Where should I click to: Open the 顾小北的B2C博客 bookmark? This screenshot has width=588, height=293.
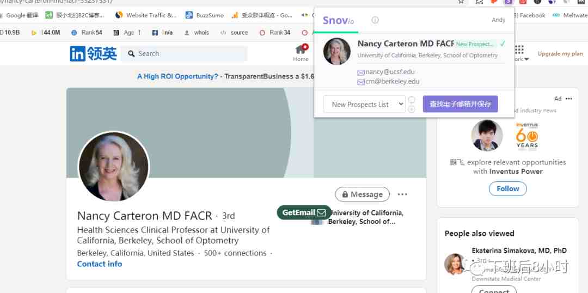(75, 15)
